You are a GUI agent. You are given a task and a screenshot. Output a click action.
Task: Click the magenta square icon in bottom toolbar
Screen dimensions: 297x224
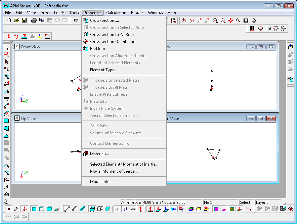(x=216, y=209)
